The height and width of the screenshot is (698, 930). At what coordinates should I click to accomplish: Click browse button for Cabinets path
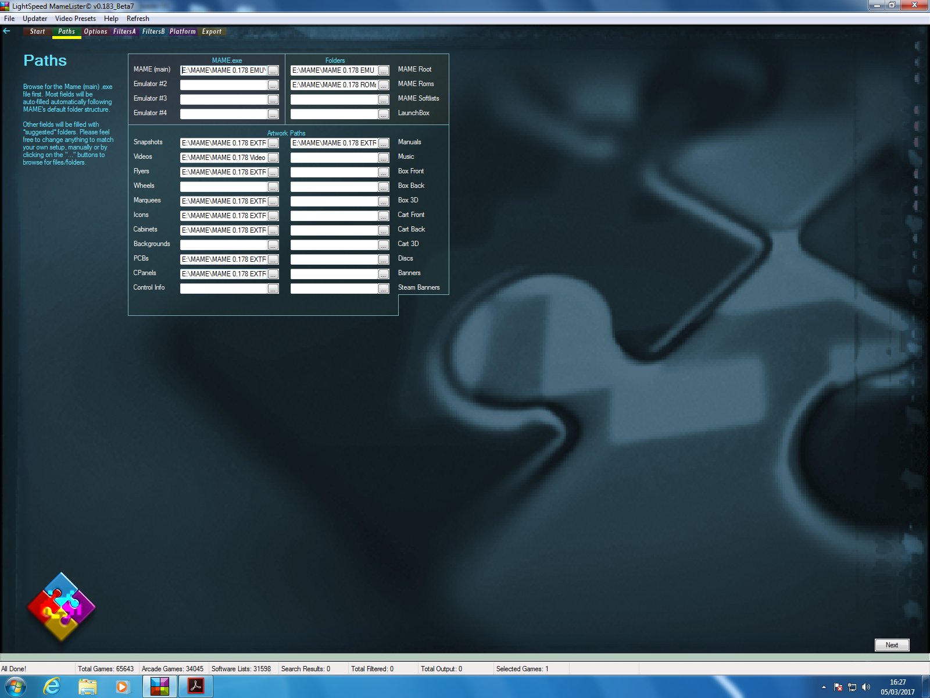point(273,230)
